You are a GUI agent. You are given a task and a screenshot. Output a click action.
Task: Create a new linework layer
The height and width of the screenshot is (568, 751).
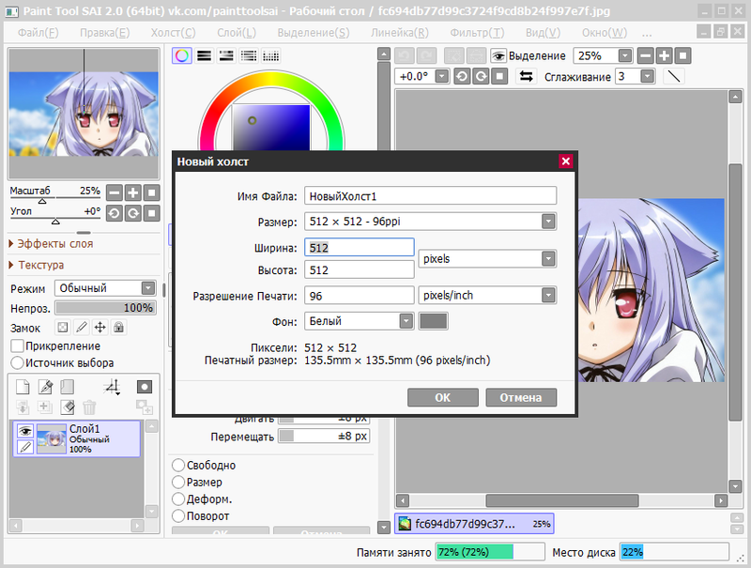[44, 387]
